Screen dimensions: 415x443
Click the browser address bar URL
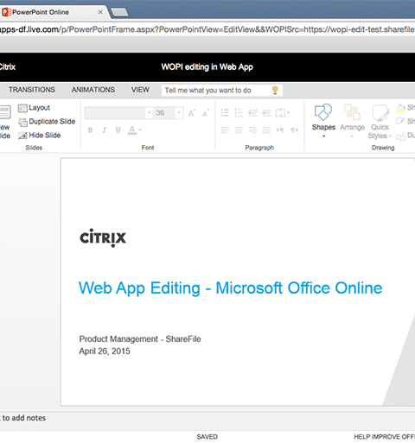(x=207, y=29)
